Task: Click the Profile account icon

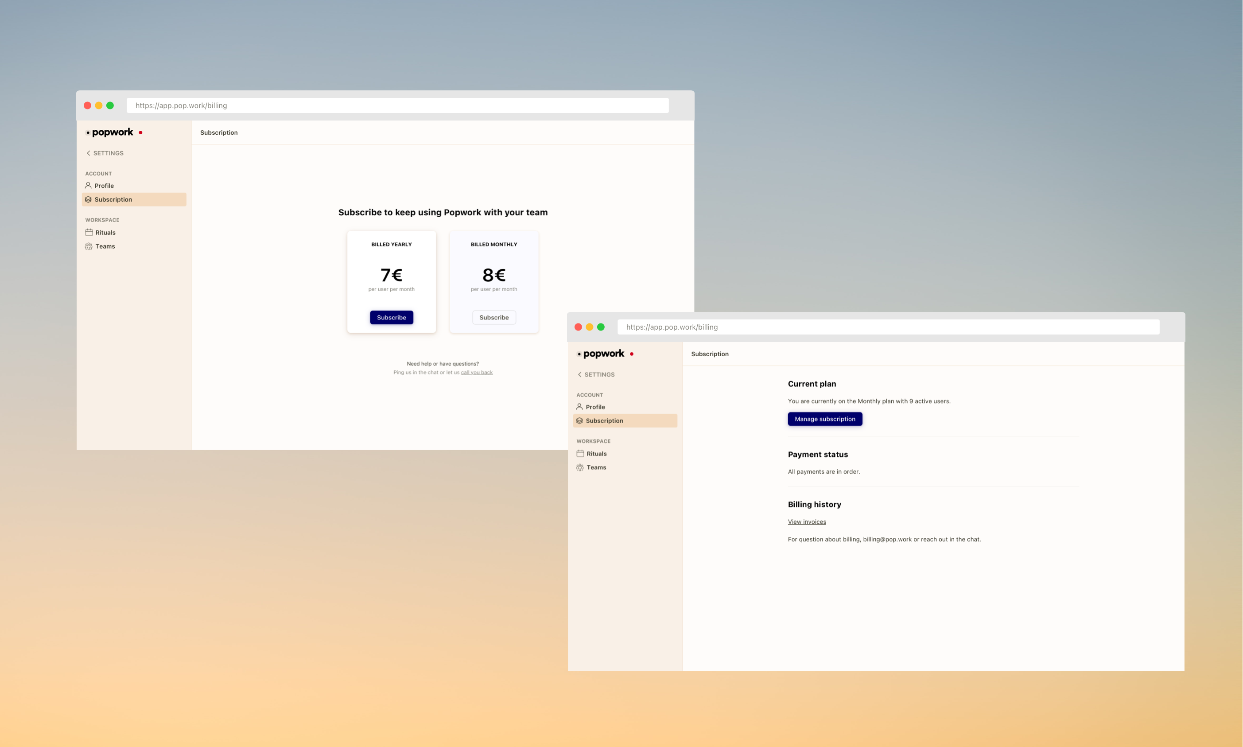Action: [x=88, y=186]
